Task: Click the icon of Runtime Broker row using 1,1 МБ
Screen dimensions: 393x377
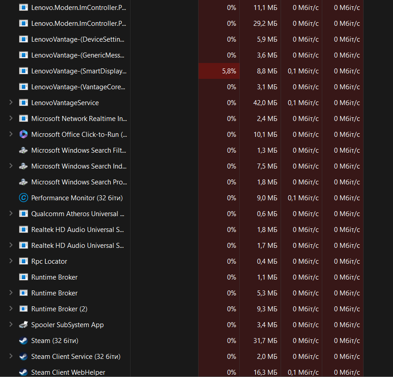Action: (x=23, y=277)
